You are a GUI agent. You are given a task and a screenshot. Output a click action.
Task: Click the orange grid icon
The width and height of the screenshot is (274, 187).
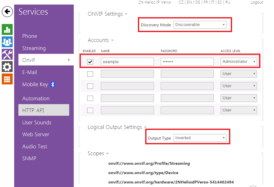click(x=7, y=79)
